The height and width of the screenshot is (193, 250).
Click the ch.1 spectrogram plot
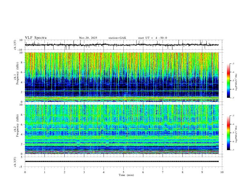122,77
